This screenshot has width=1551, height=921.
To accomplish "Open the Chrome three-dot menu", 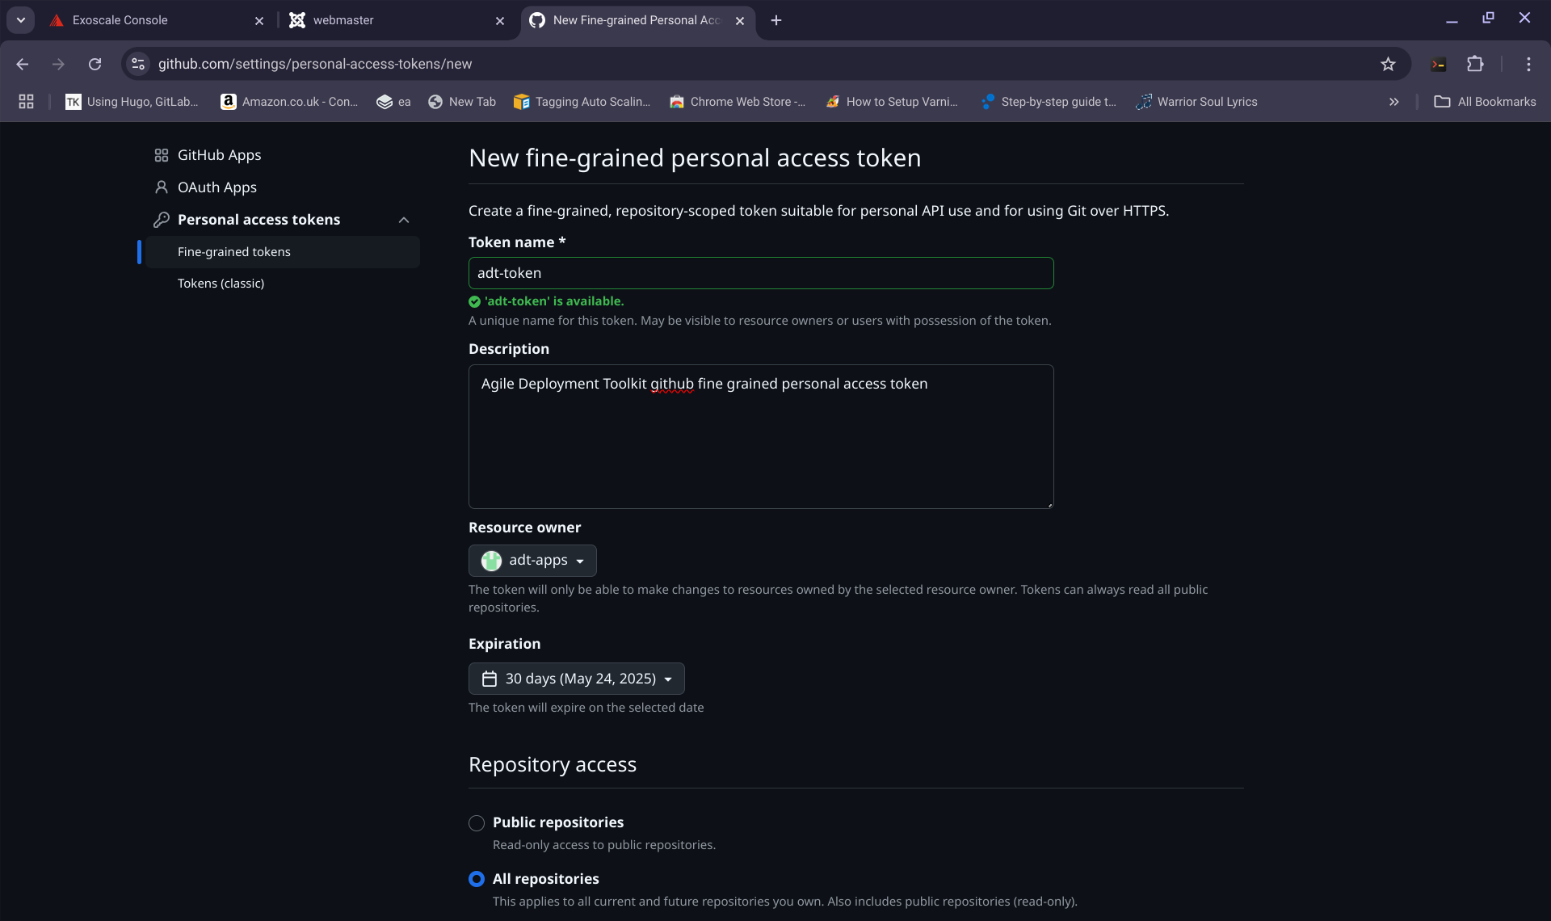I will 1528,64.
